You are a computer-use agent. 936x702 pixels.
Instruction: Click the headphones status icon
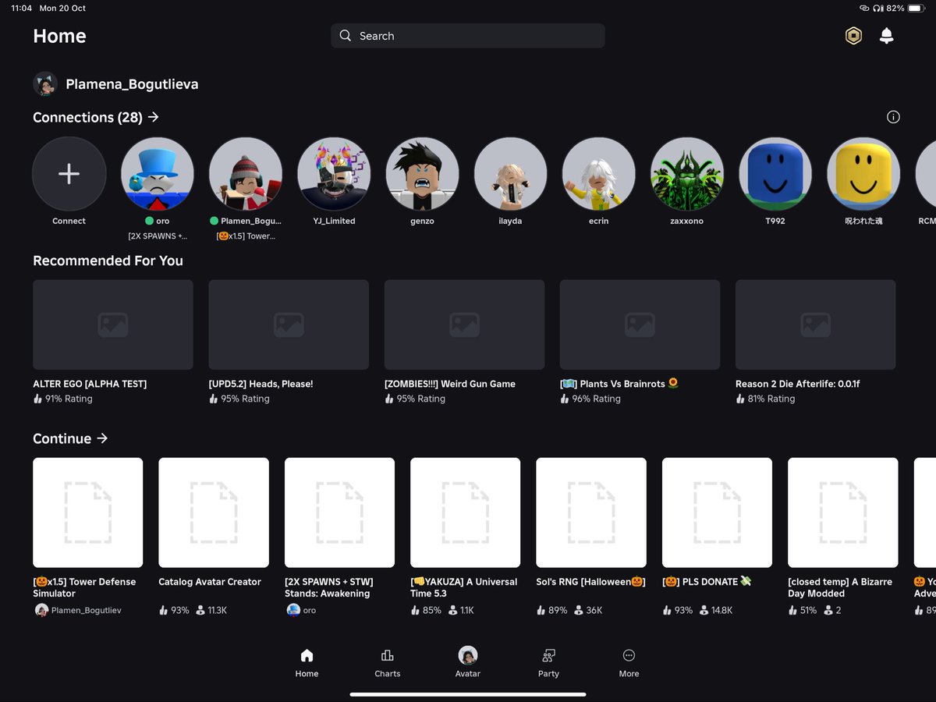coord(878,8)
